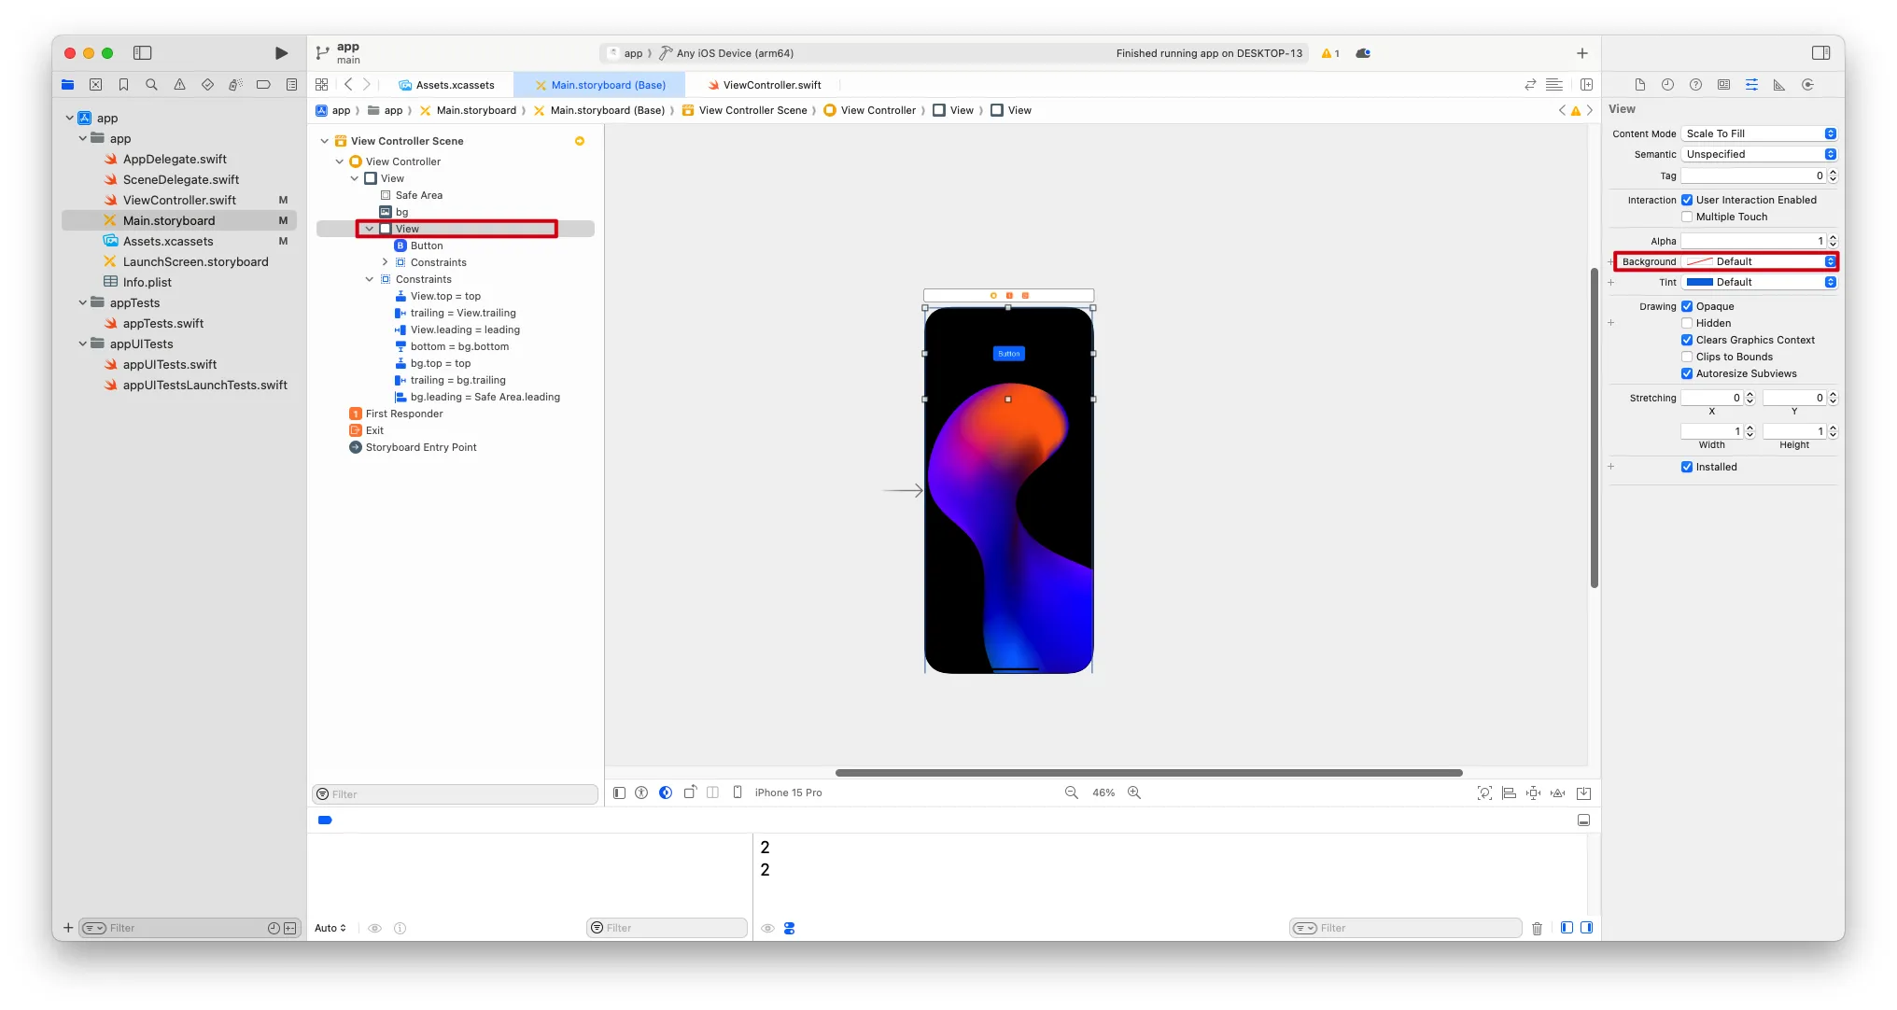Open the Issue navigator warning icon
The height and width of the screenshot is (1010, 1897).
pos(179,85)
